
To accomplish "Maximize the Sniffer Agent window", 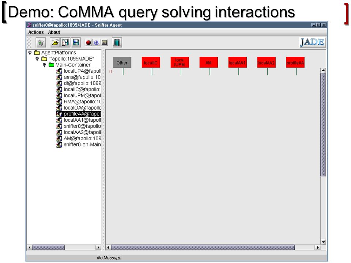I will pyautogui.click(x=318, y=25).
